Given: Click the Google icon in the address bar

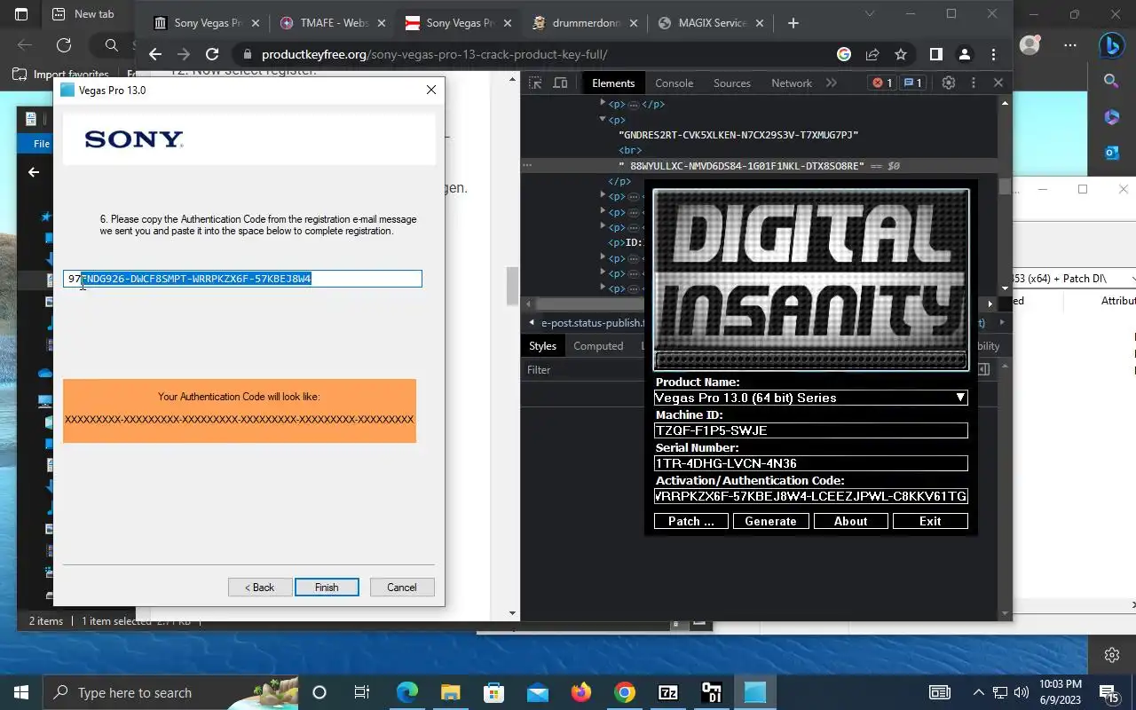Looking at the screenshot, I should (844, 54).
